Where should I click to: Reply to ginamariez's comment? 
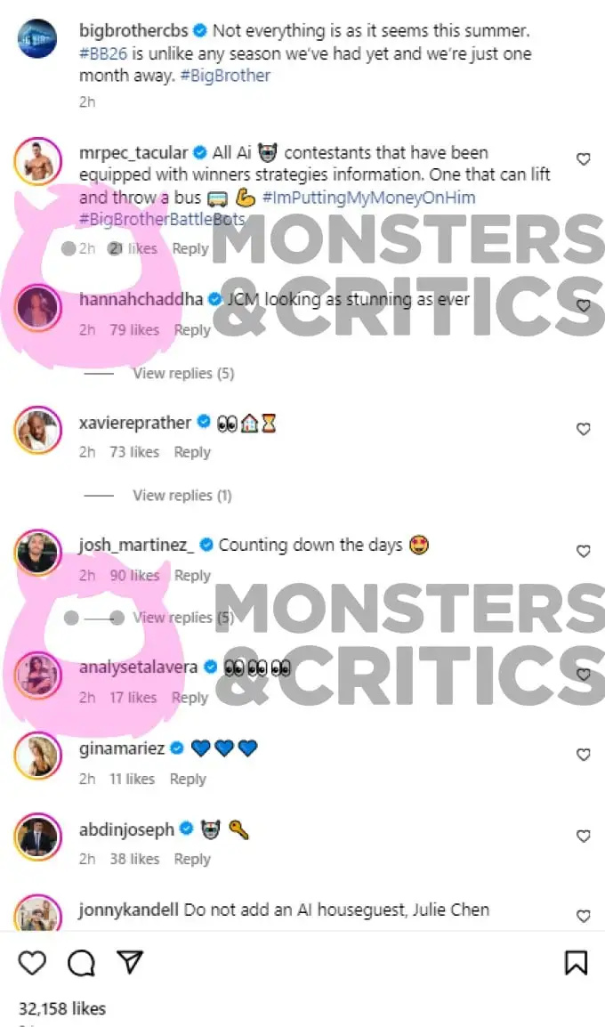[x=188, y=779]
